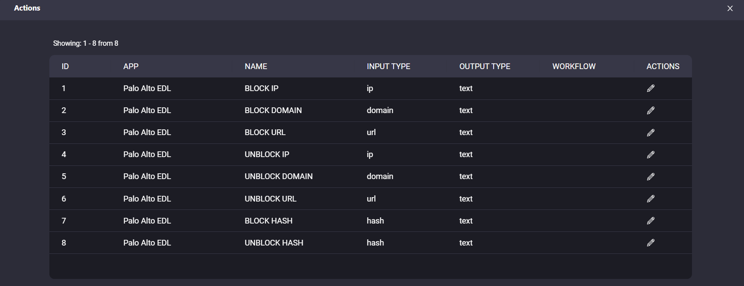Edit the BLOCK IP action pencil icon
744x286 pixels.
point(651,88)
